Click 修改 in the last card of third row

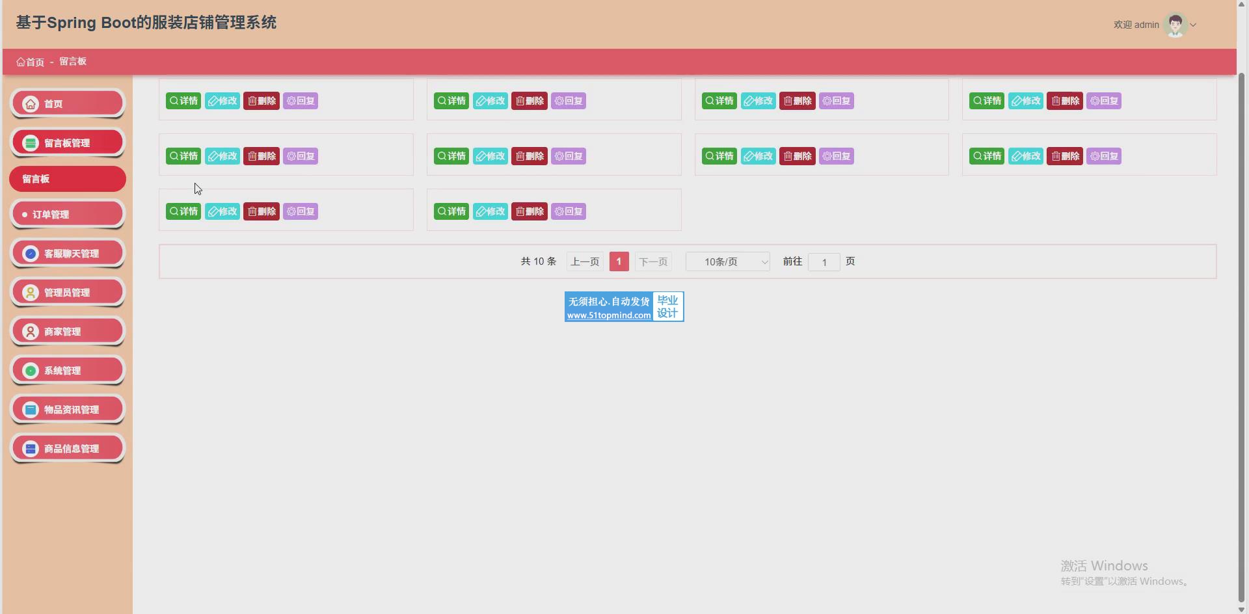tap(490, 211)
